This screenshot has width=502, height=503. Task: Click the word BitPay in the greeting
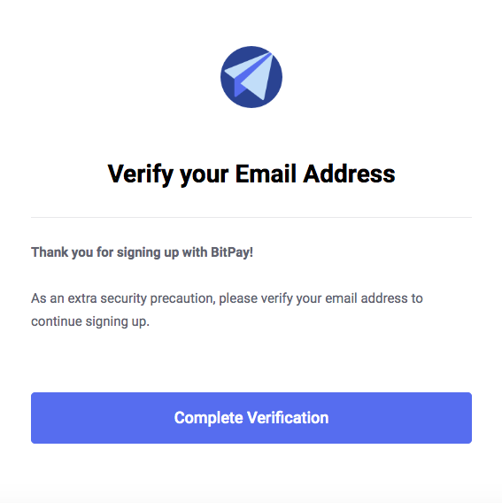pos(230,252)
